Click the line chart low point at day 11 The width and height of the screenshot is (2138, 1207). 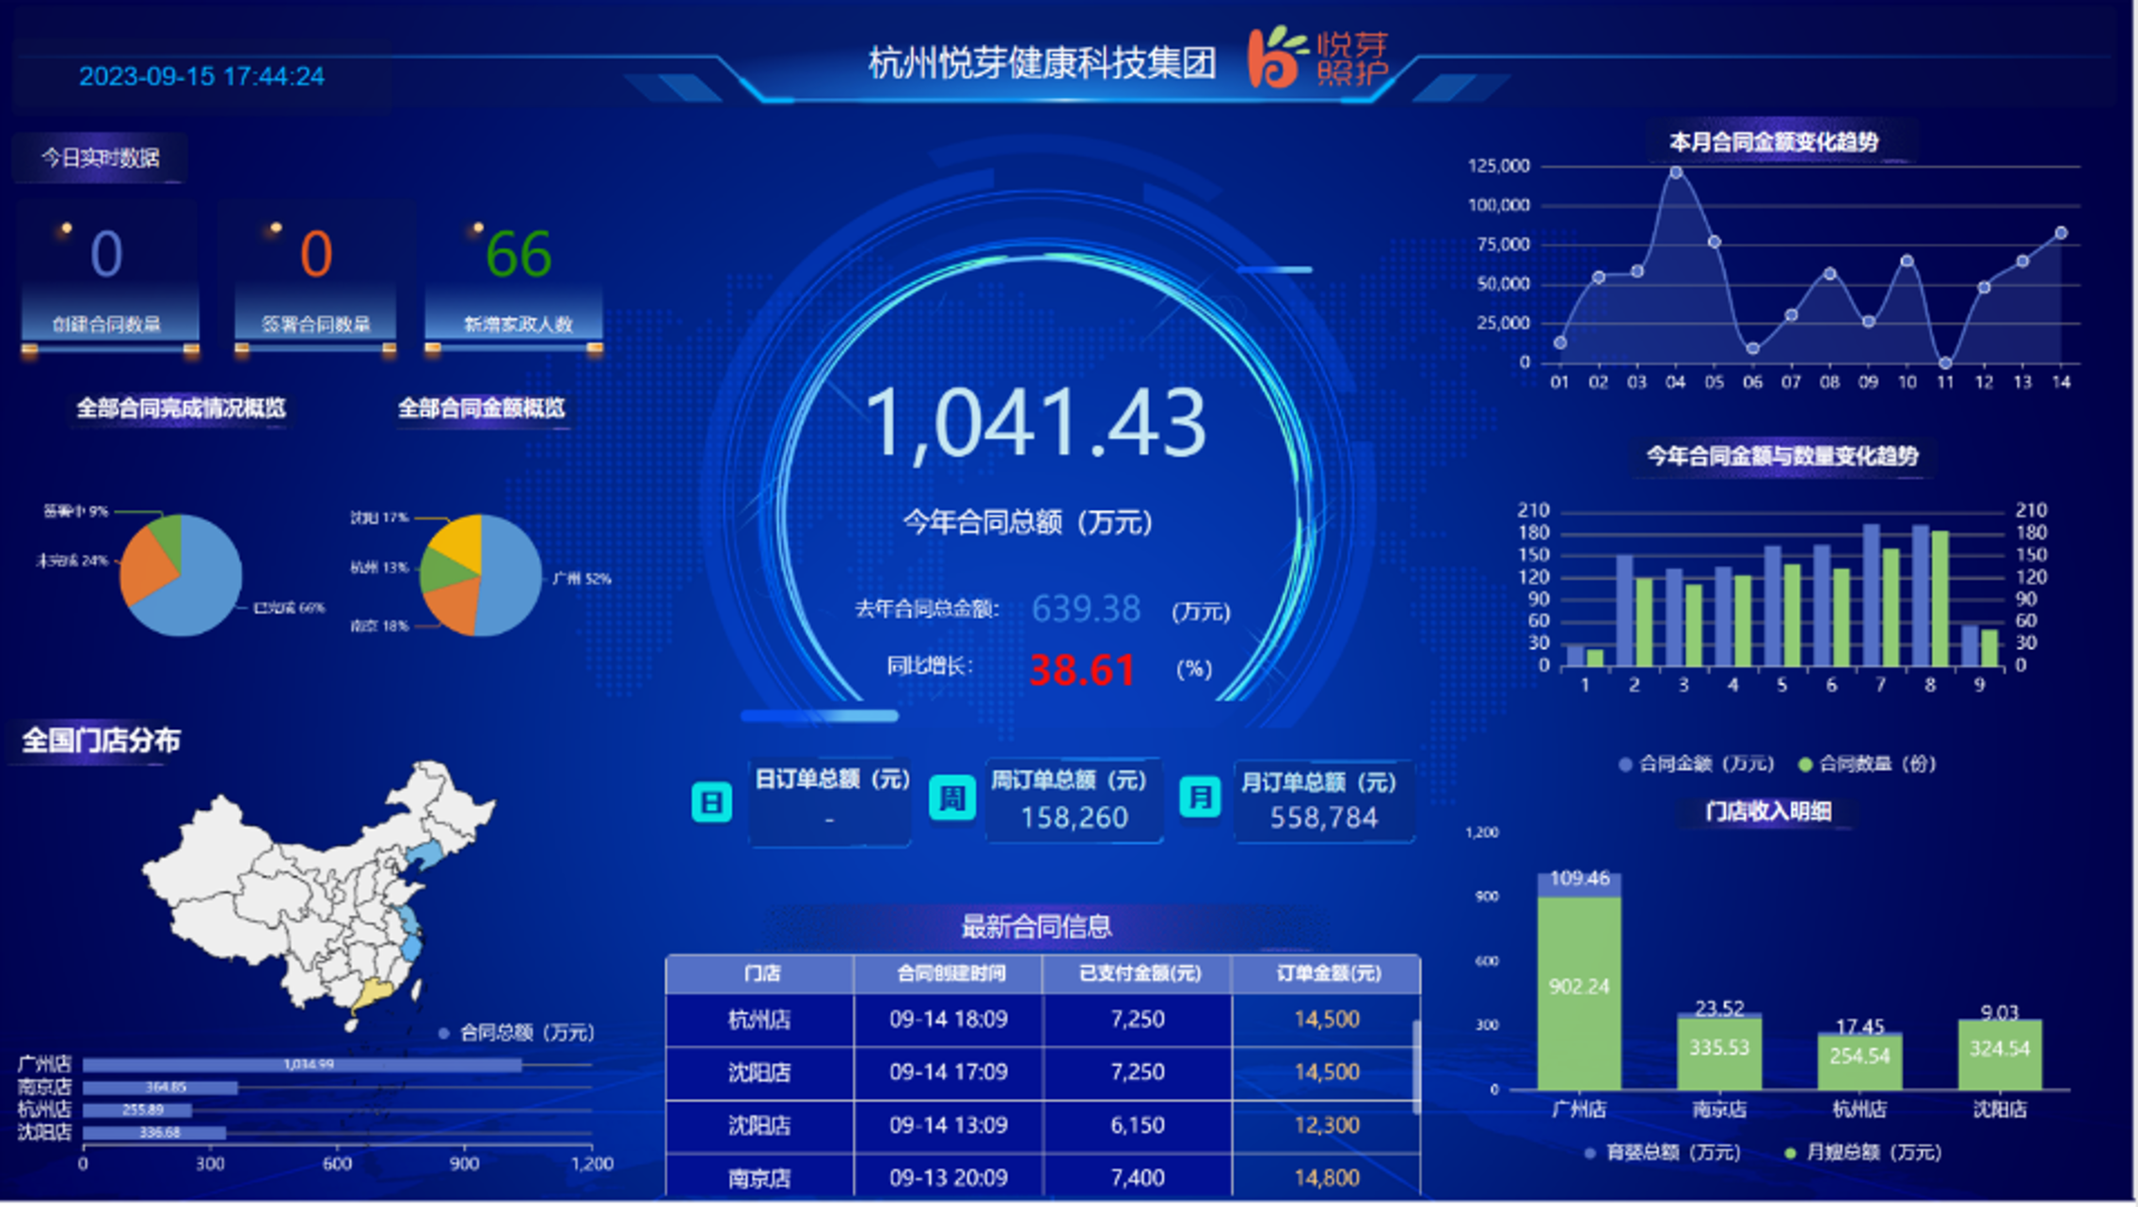[x=1945, y=363]
